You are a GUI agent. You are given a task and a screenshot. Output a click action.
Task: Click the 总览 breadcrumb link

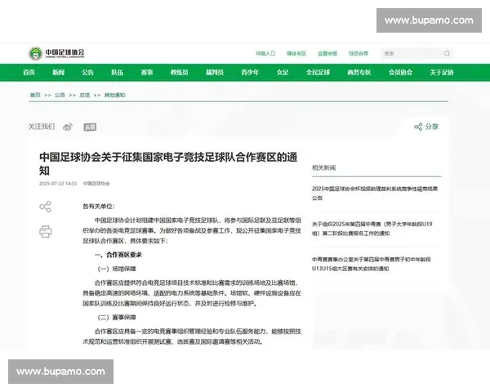click(x=85, y=95)
